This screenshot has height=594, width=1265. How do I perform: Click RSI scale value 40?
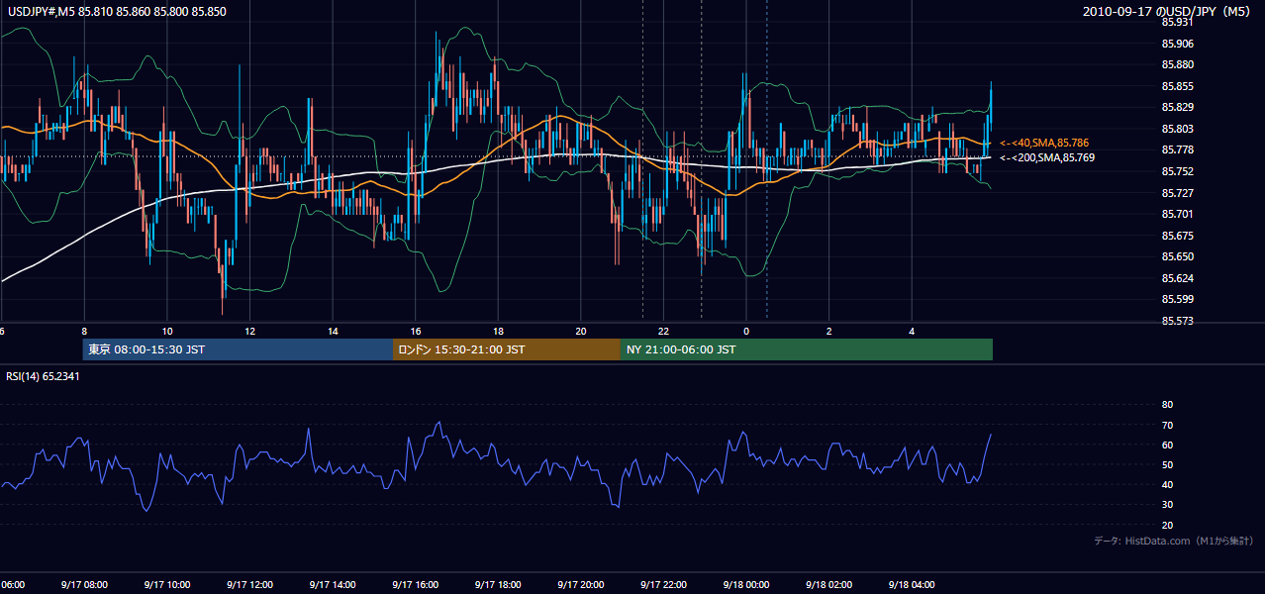pyautogui.click(x=1167, y=484)
